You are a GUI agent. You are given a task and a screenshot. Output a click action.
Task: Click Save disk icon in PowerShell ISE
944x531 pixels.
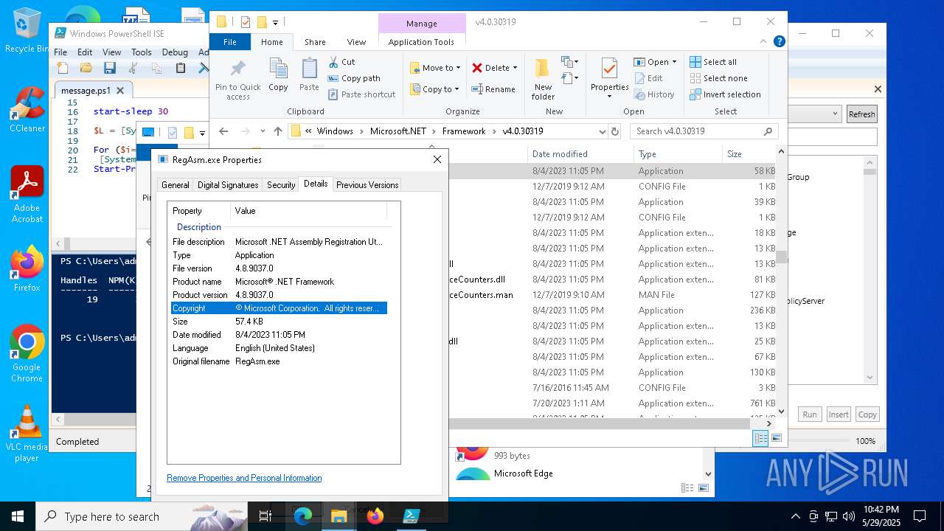pyautogui.click(x=110, y=69)
